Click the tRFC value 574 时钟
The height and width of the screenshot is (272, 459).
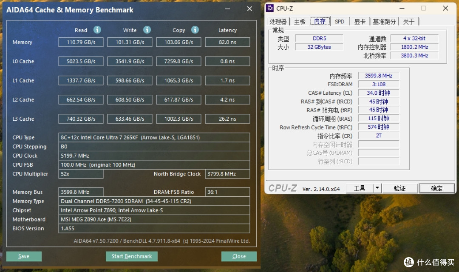point(379,127)
